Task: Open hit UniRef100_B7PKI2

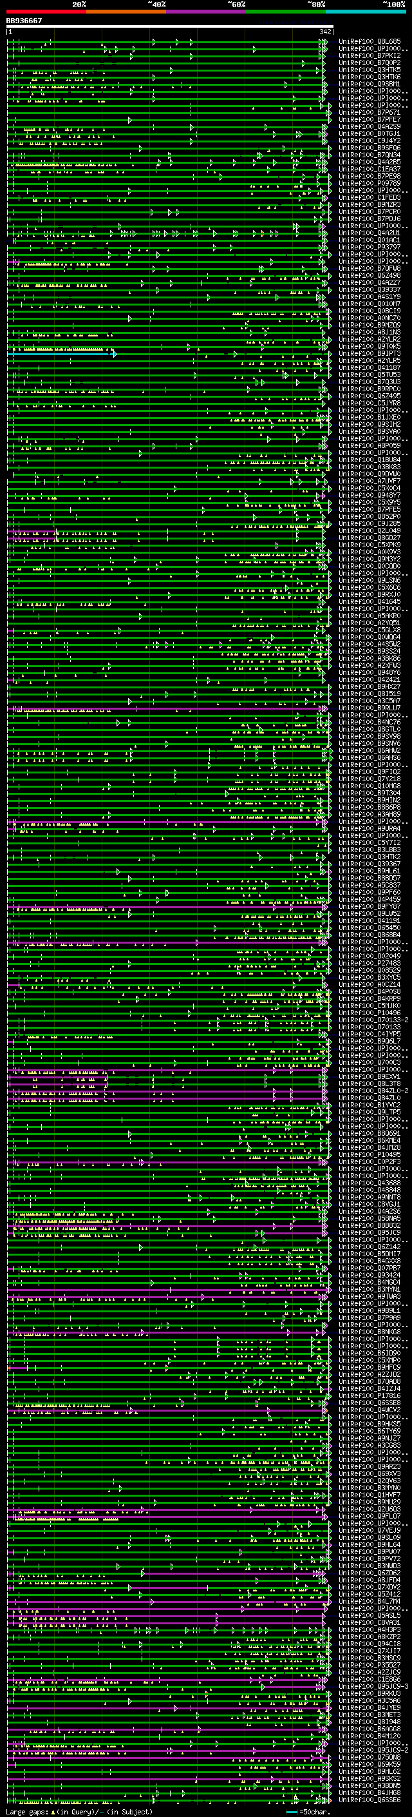Action: (x=369, y=55)
